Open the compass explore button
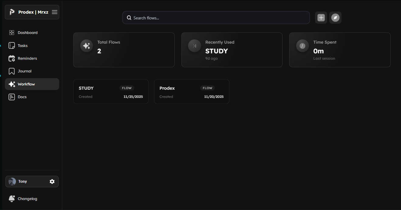This screenshot has width=401, height=210. [335, 18]
